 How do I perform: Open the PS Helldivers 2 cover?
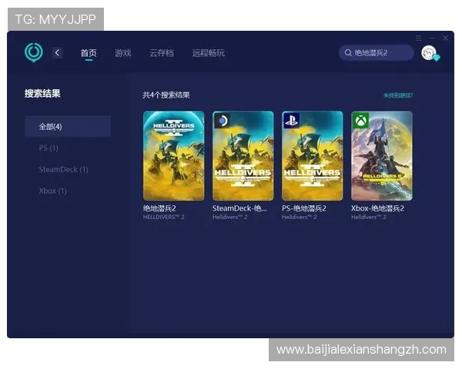click(313, 155)
